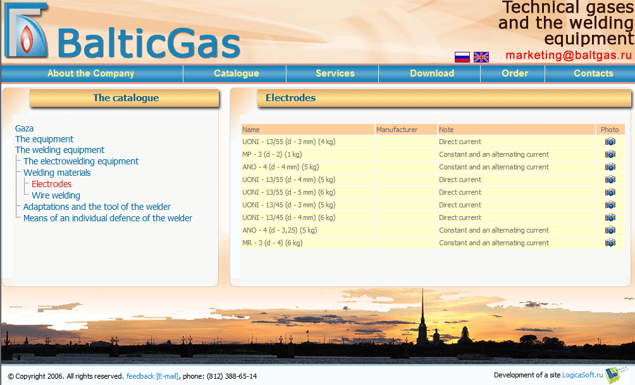The width and height of the screenshot is (635, 385).
Task: Select The welding equipment category
Action: coord(59,150)
